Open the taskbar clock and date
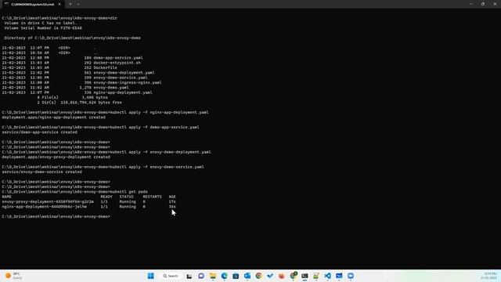501x282 pixels. point(489,276)
